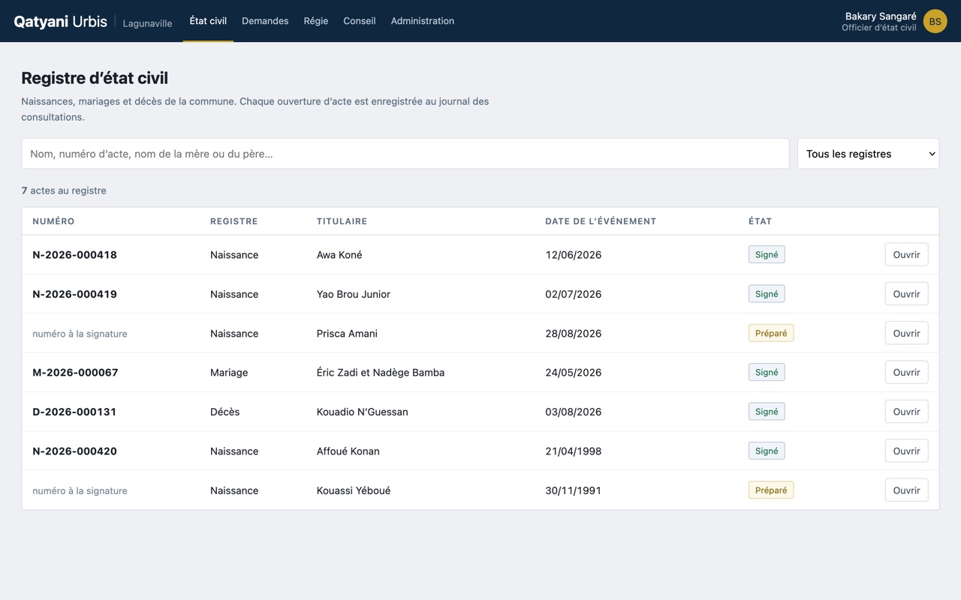
Task: Click the Signé badge for Awa Koné
Action: [767, 254]
